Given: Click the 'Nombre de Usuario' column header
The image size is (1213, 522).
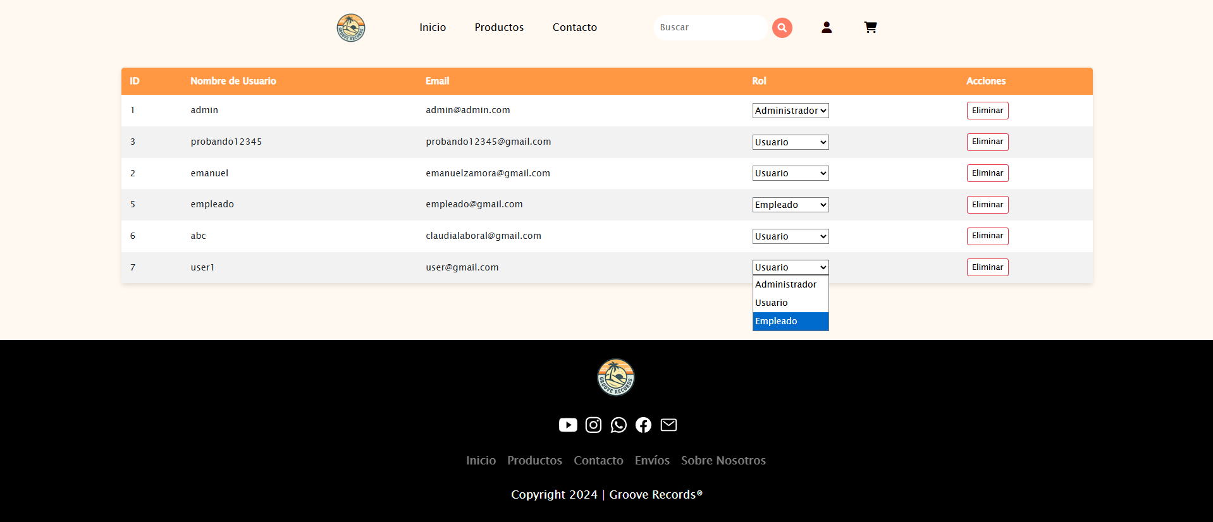Looking at the screenshot, I should coord(233,81).
